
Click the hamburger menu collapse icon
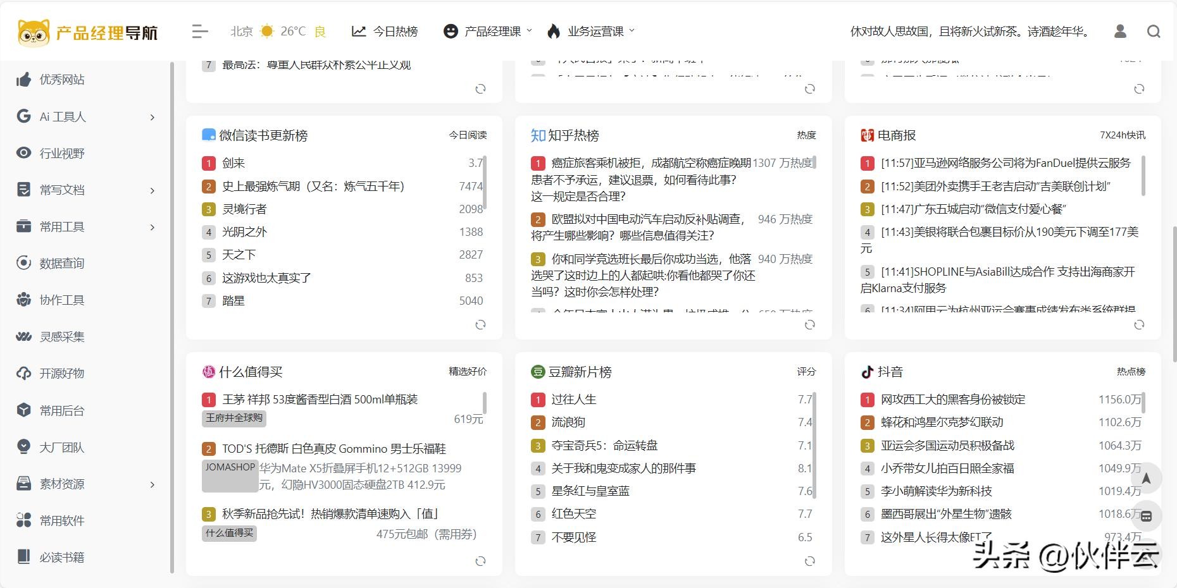click(200, 31)
